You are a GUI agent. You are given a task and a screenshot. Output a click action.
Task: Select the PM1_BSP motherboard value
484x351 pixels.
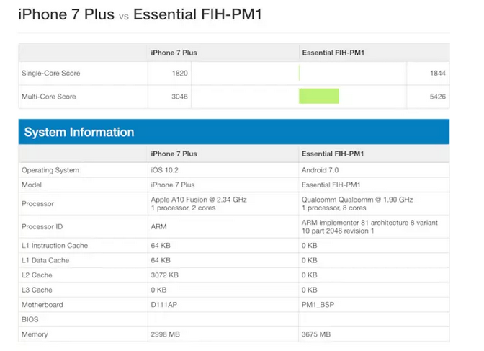coord(318,305)
